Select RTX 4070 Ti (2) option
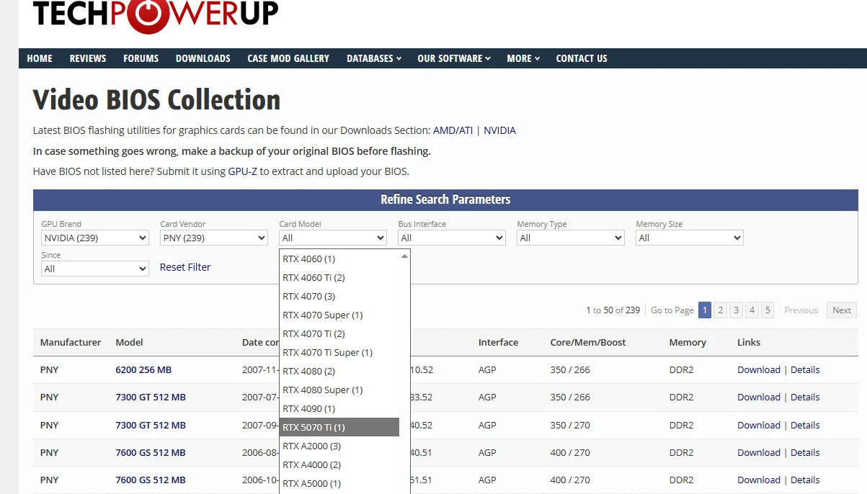The height and width of the screenshot is (494, 867). [x=339, y=333]
